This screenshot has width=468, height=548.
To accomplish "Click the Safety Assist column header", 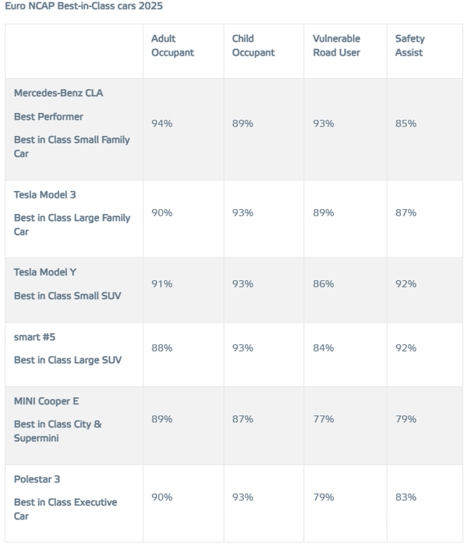I will tap(410, 45).
